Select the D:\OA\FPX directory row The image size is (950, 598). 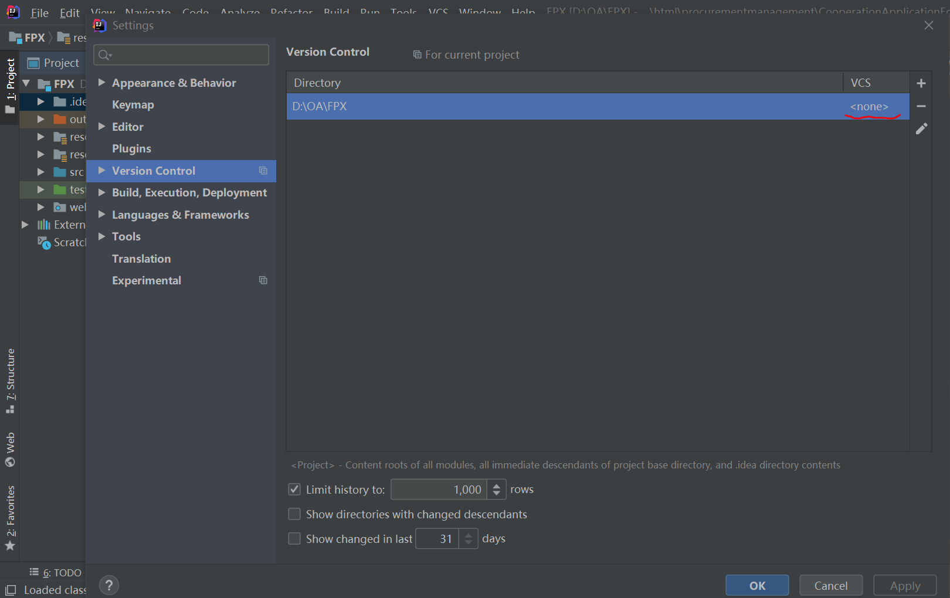[598, 107]
